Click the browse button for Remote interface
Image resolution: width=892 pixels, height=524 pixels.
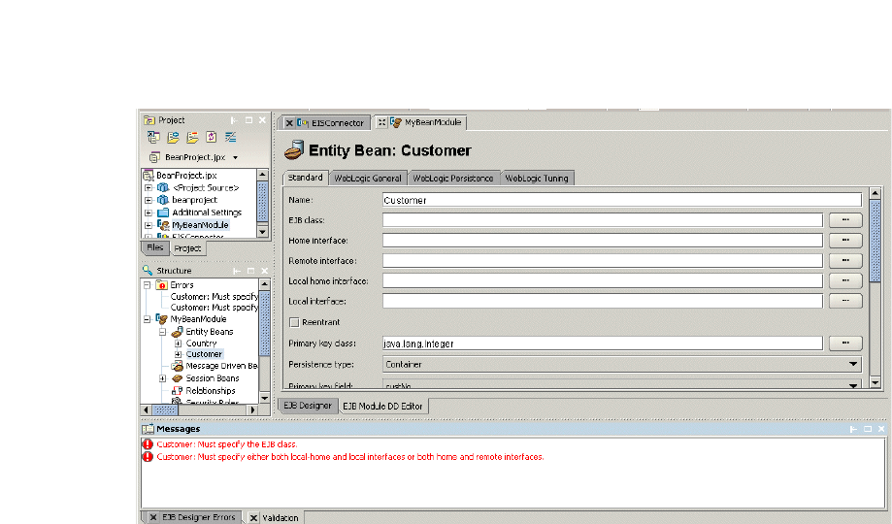pos(844,261)
